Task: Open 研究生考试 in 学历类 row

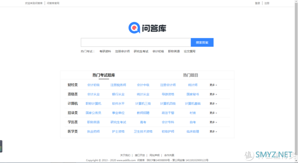Action: (x=118, y=122)
